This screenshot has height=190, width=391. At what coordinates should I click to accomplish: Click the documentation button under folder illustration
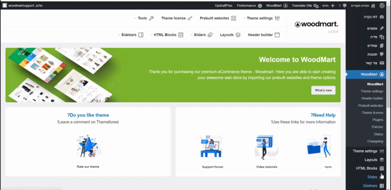click(328, 167)
